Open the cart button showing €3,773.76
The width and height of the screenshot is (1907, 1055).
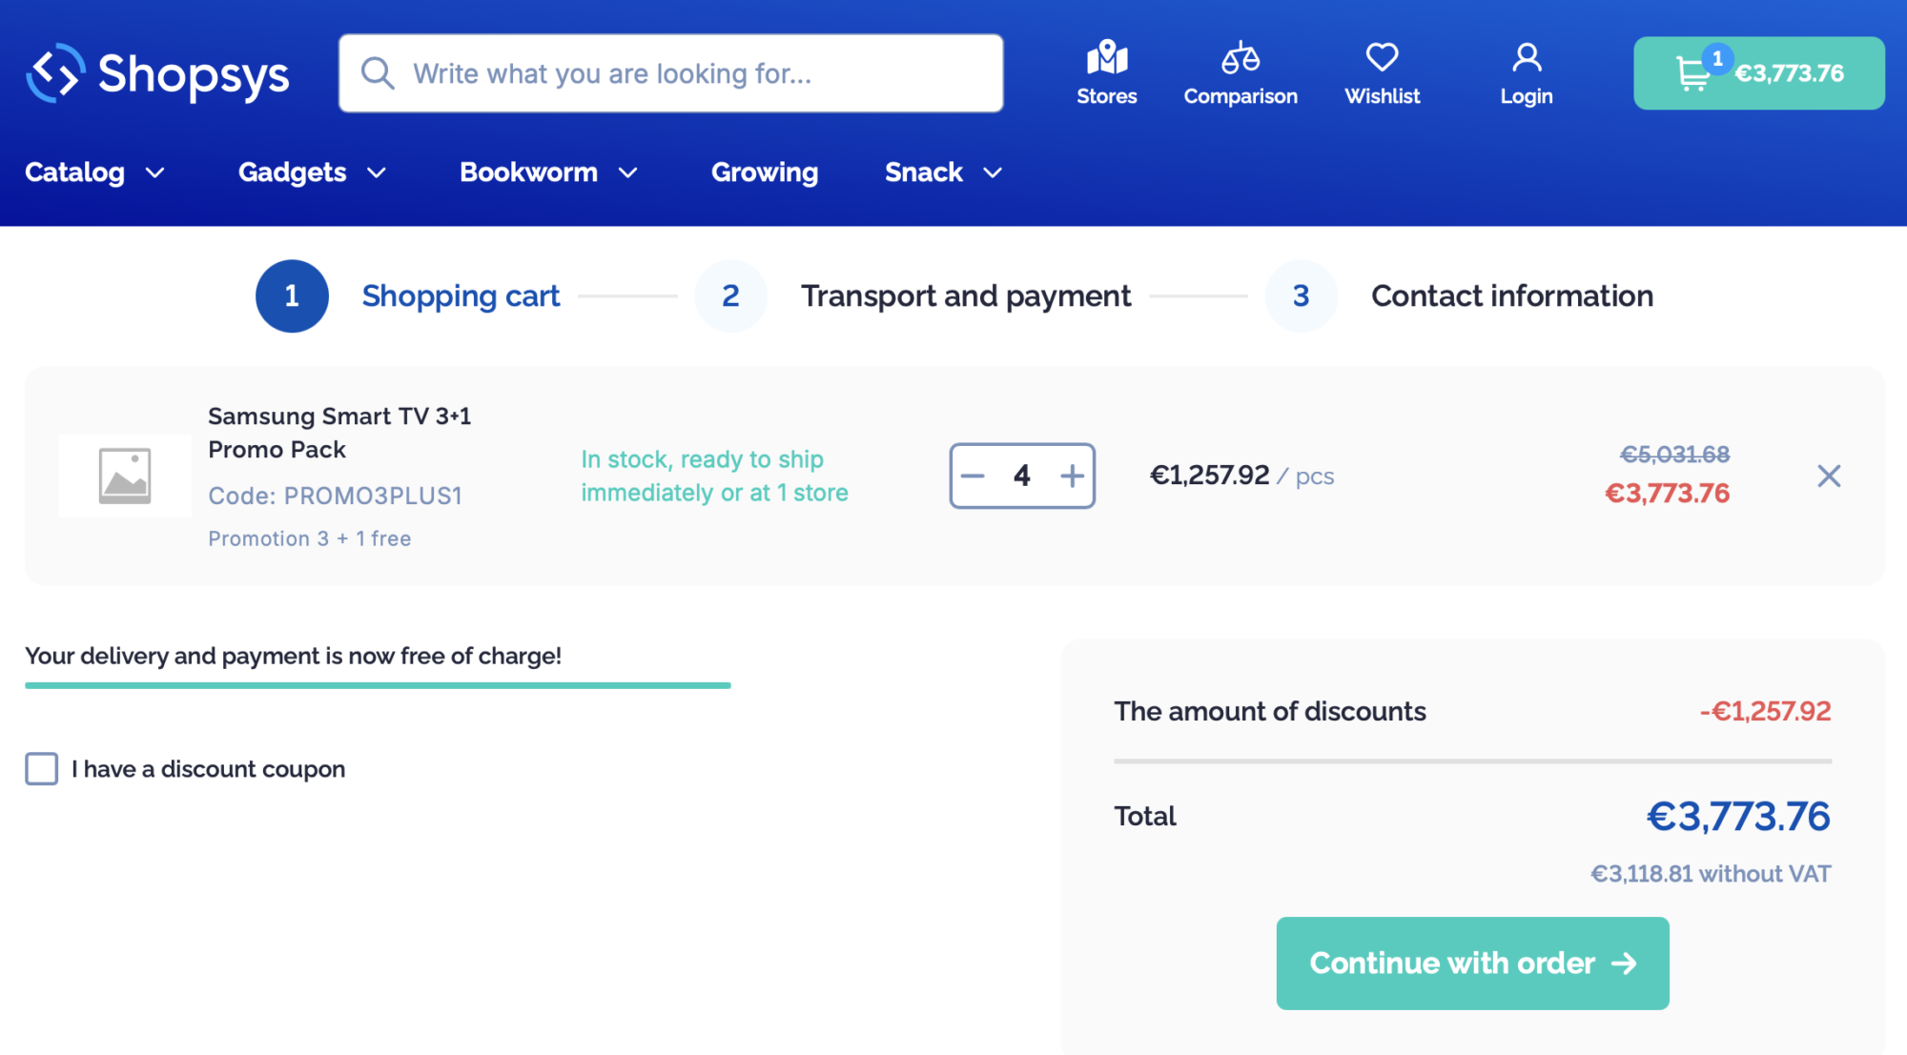click(x=1758, y=73)
